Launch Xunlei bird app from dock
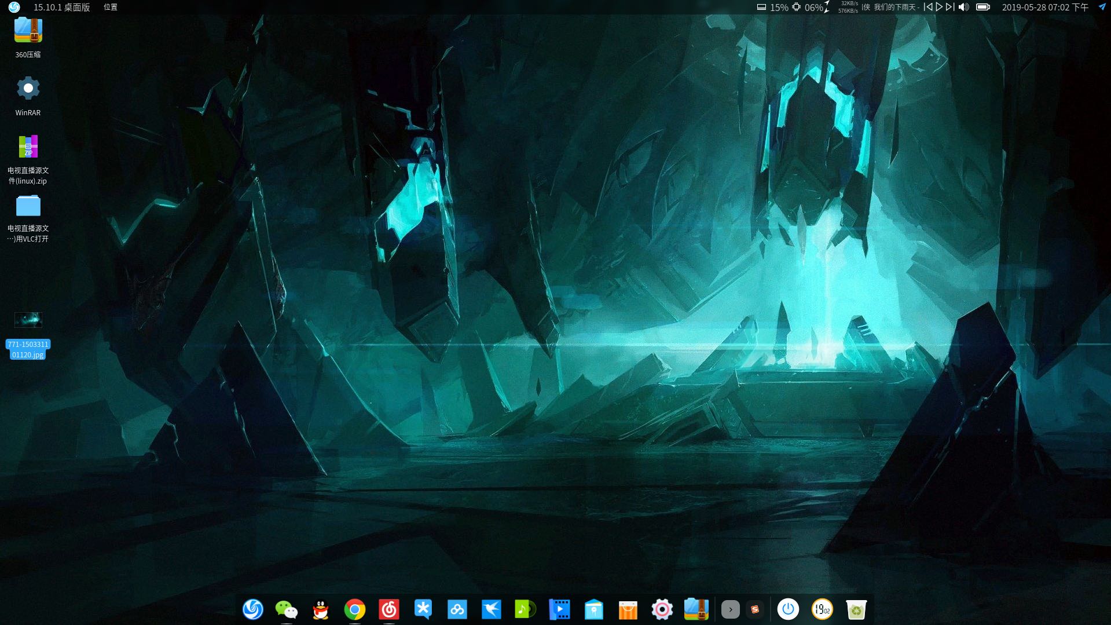 point(492,609)
